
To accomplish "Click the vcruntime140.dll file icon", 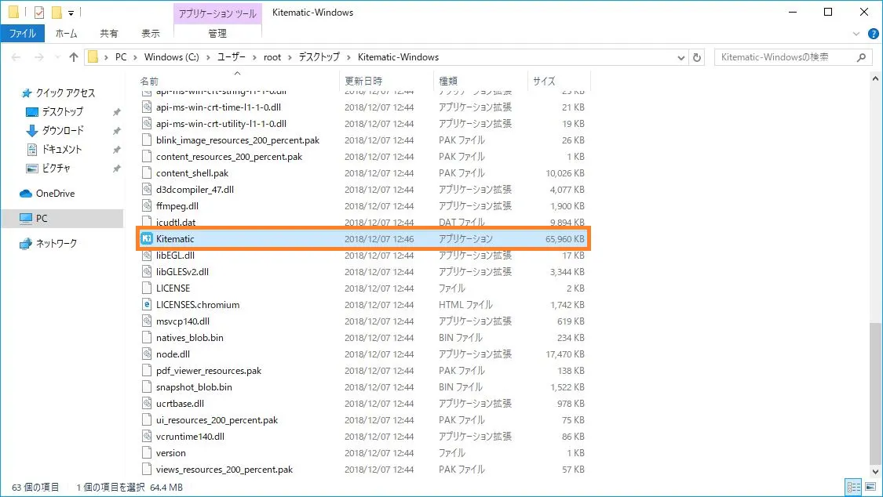I will pos(147,437).
